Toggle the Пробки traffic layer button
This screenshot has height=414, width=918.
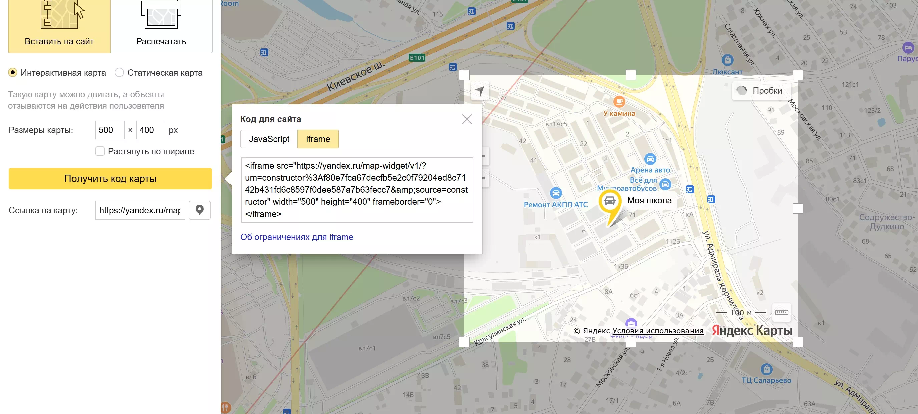tap(761, 91)
